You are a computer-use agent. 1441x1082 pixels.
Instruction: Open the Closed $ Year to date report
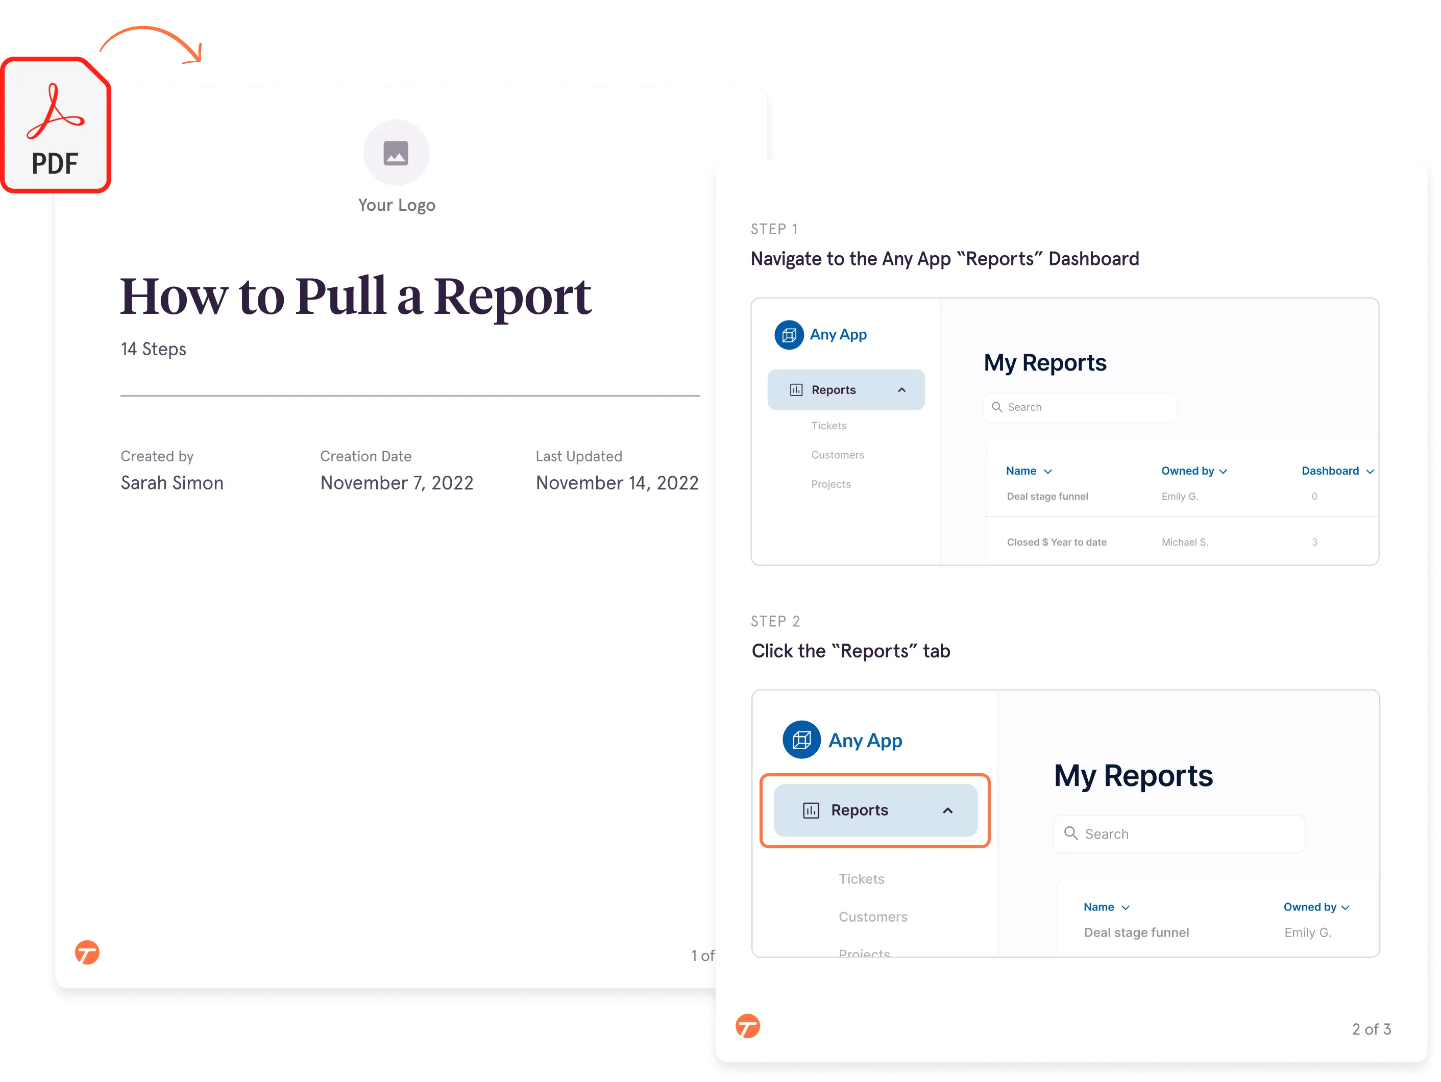tap(1057, 542)
